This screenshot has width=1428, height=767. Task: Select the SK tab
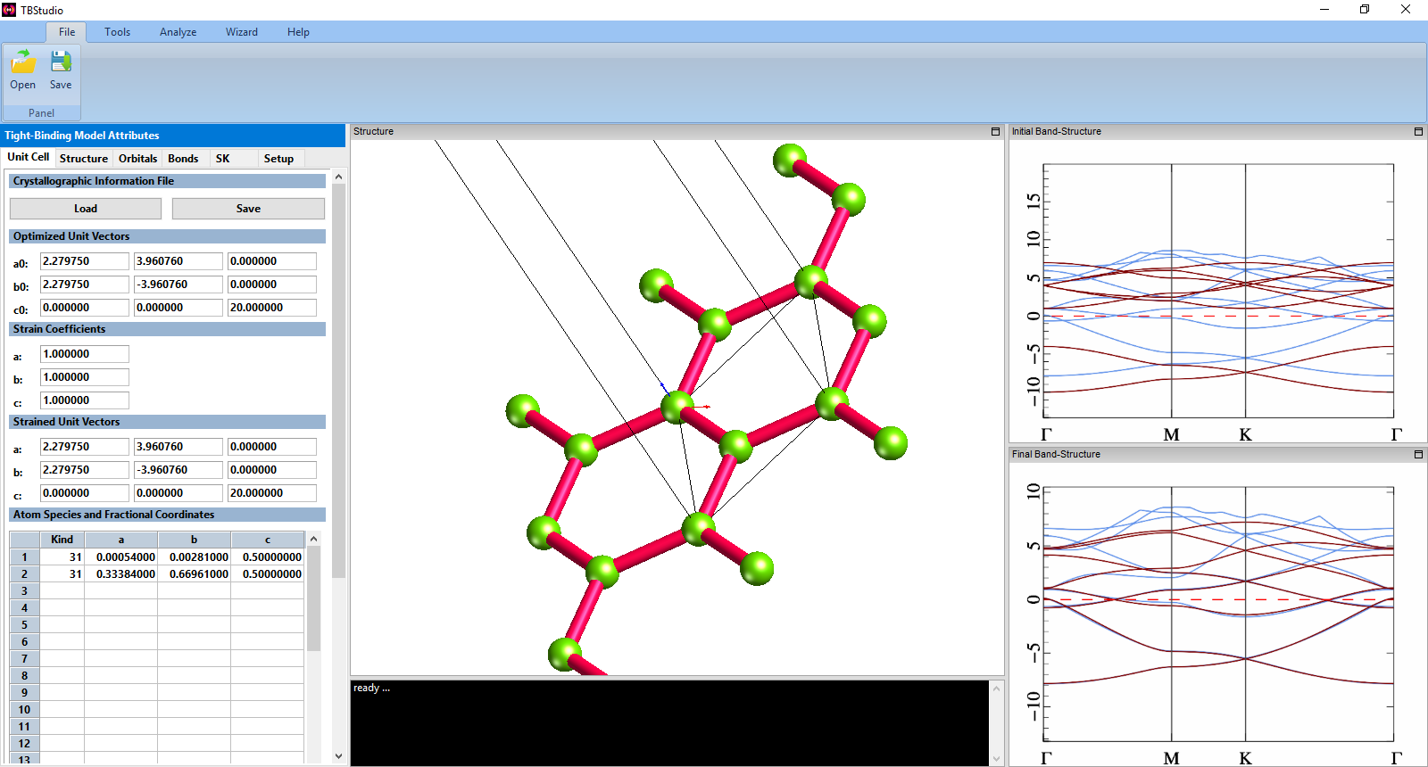223,159
